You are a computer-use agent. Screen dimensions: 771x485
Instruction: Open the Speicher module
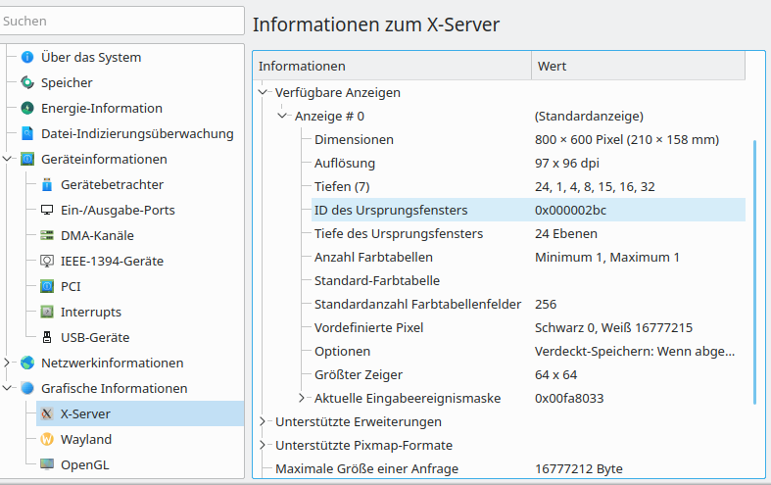click(x=67, y=82)
